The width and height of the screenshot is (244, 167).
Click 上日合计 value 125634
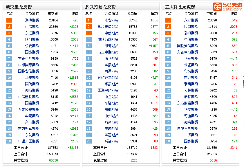point(212,154)
